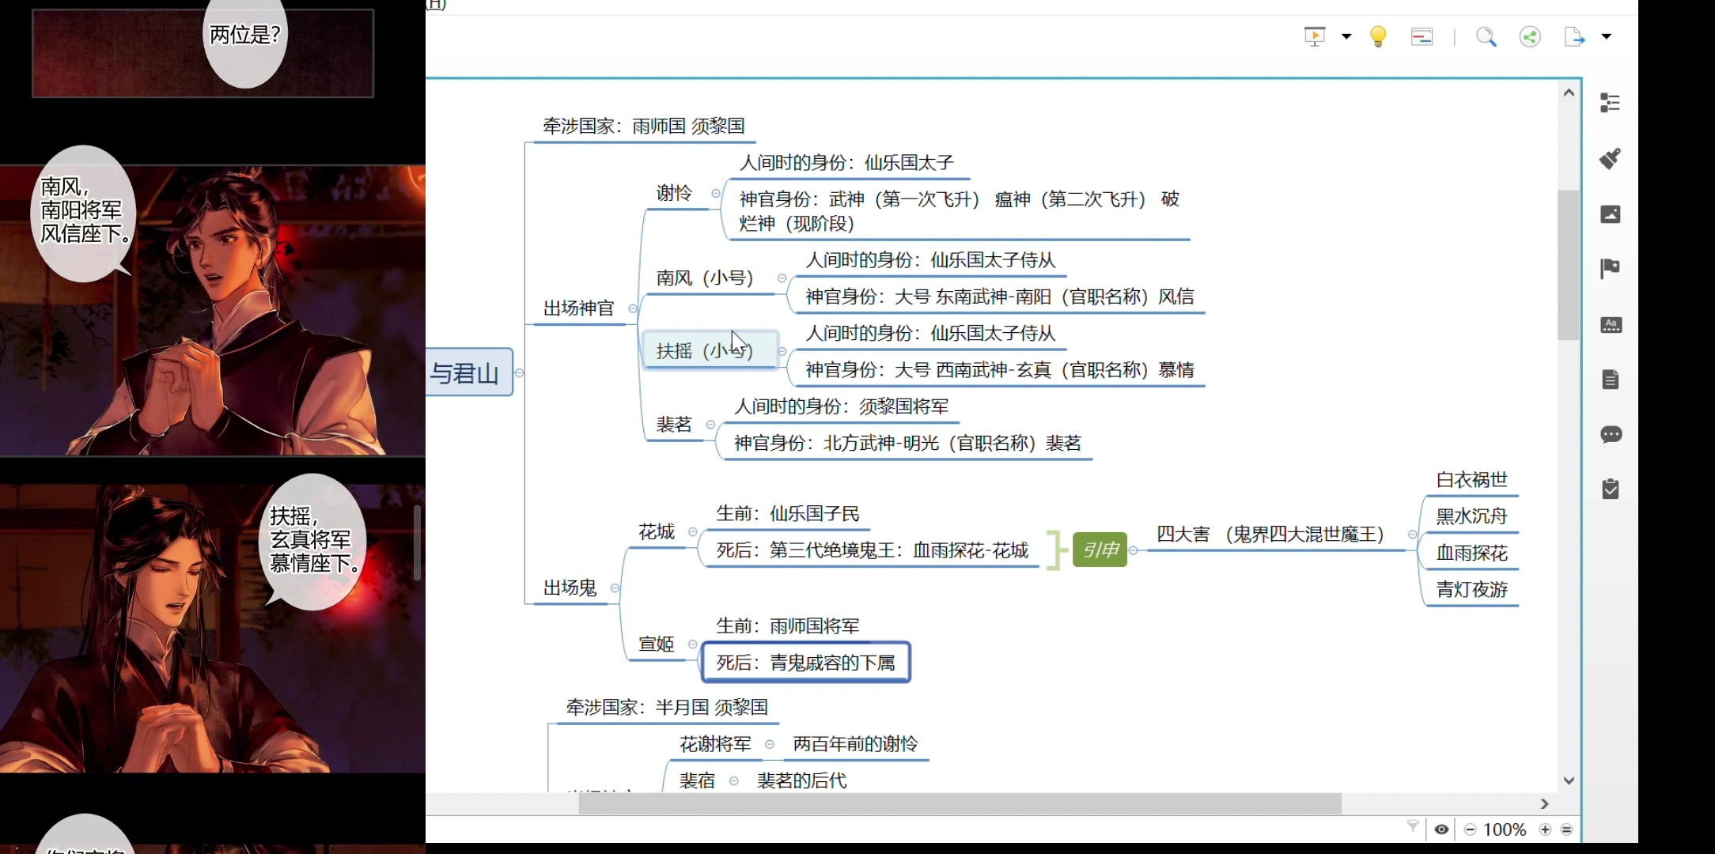Collapse the 裴宿 node
The height and width of the screenshot is (854, 1715).
[734, 781]
